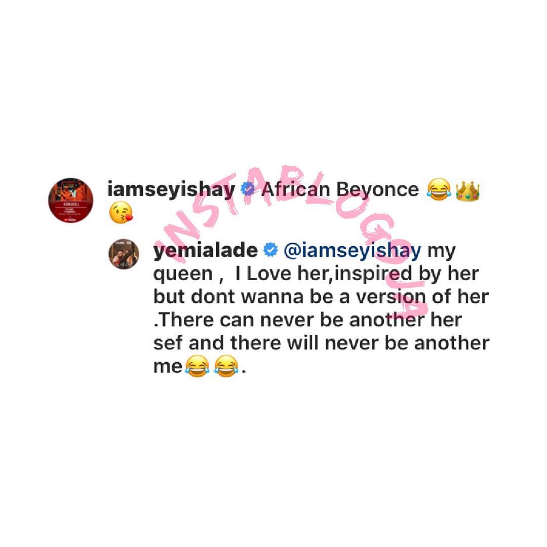Open iamseyishay's red profile picture
This screenshot has height=547, width=547.
pos(71,200)
